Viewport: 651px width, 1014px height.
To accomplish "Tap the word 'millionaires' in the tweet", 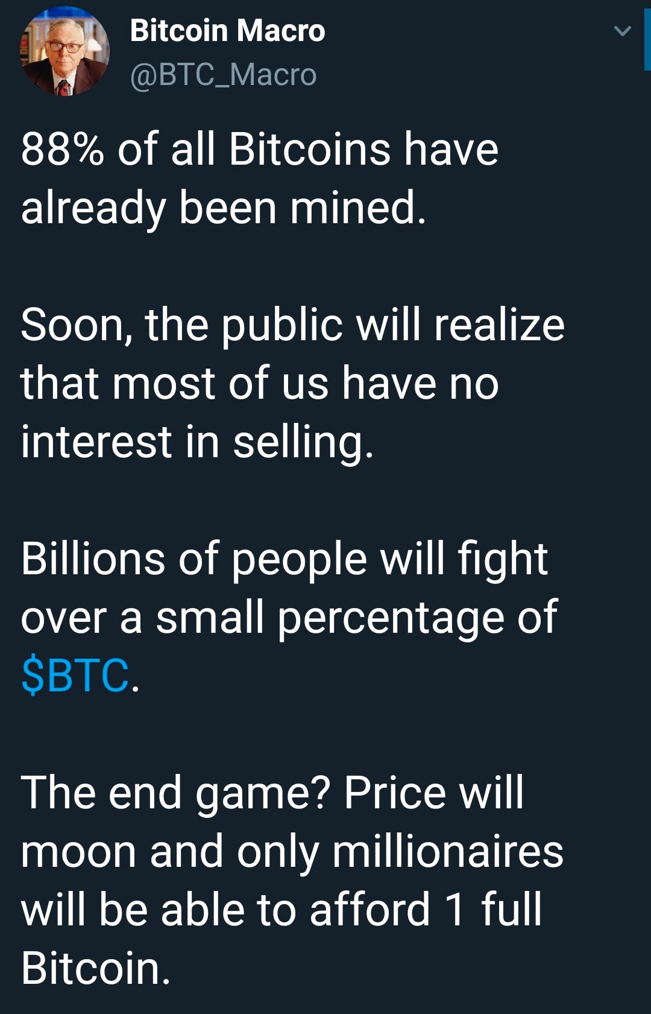I will [x=448, y=851].
